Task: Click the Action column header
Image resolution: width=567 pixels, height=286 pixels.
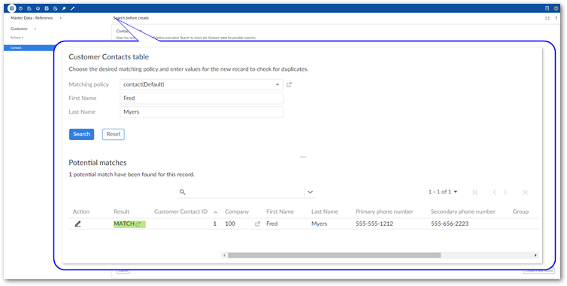Action: pos(81,211)
